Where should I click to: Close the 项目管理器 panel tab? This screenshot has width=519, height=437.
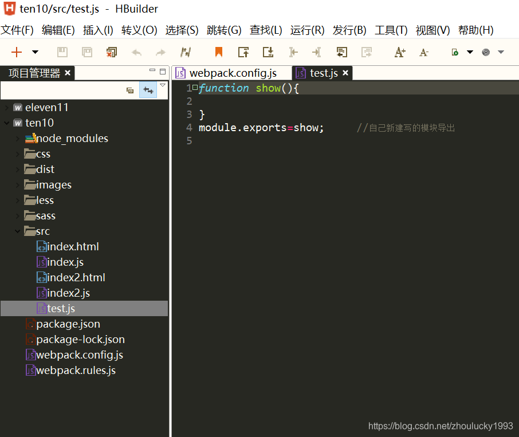point(68,73)
